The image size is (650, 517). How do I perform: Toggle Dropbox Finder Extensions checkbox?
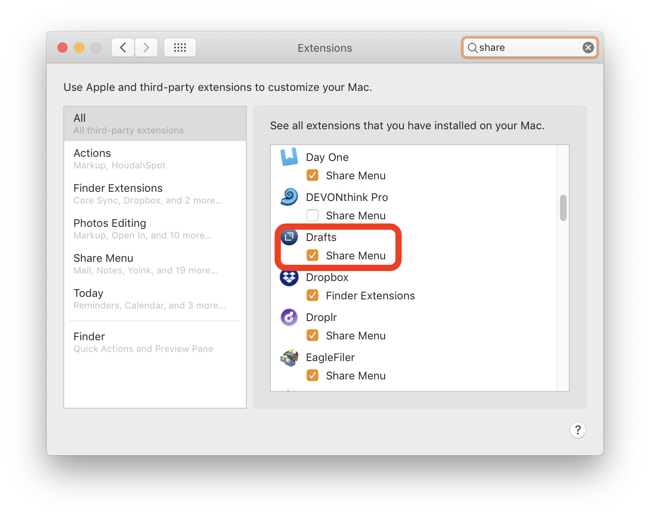[x=312, y=296]
